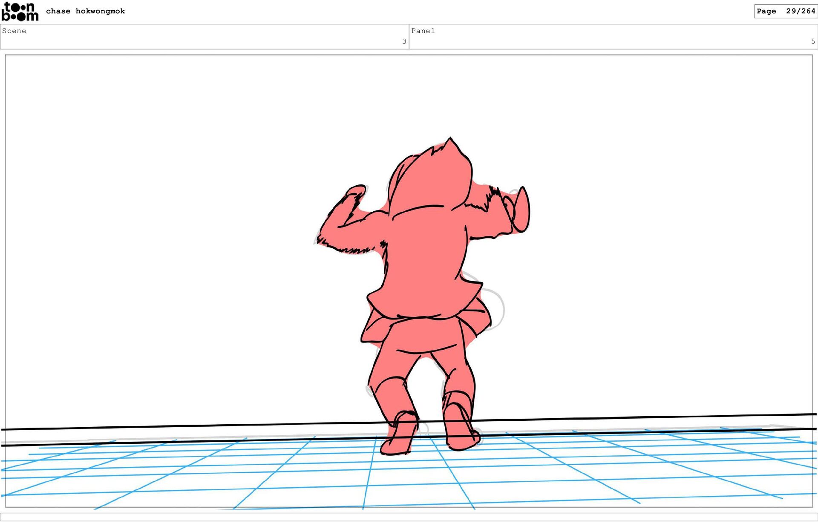Click the Scene label
818x529 pixels.
[14, 31]
